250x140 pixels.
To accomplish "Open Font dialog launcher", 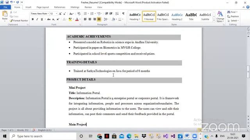I will pyautogui.click(x=80, y=25).
